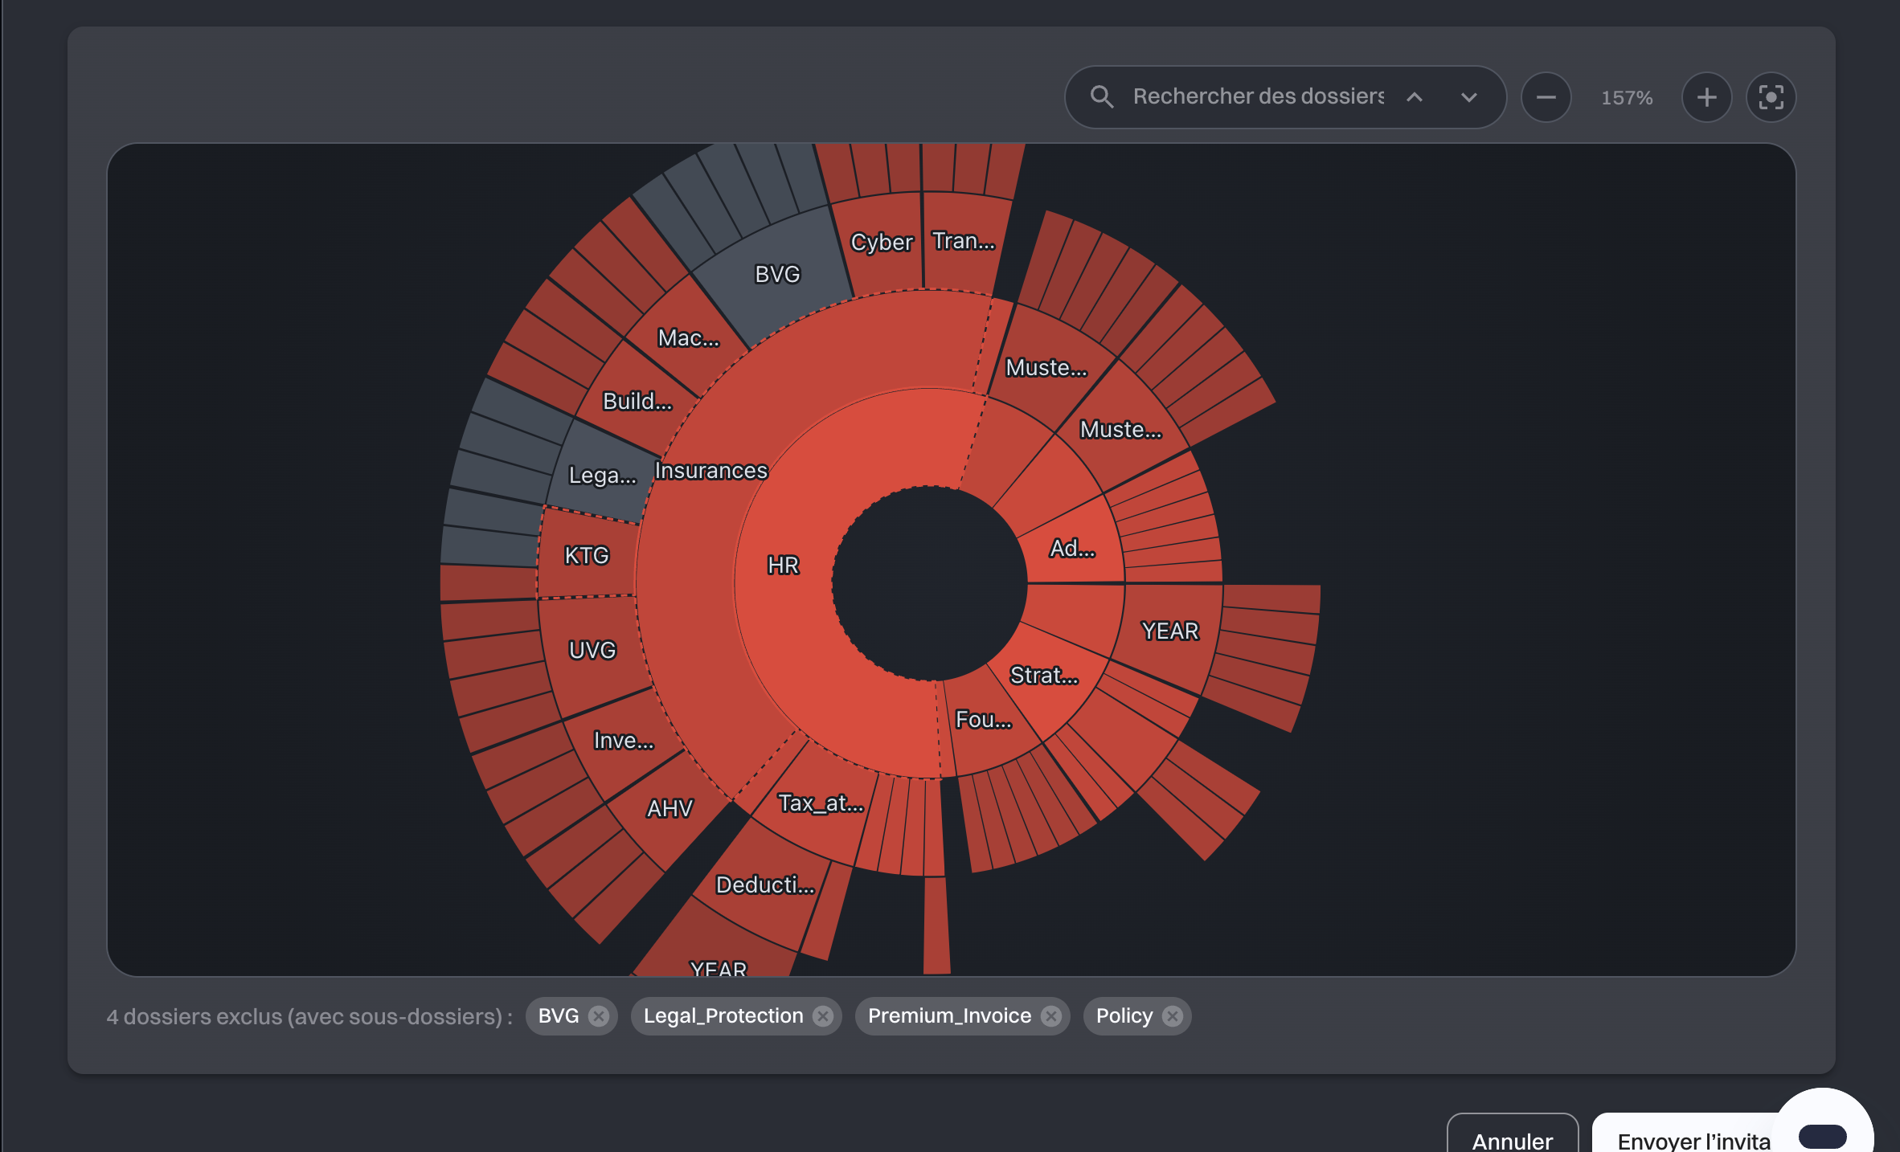This screenshot has width=1900, height=1152.
Task: Fit the chart to view
Action: (x=1771, y=97)
